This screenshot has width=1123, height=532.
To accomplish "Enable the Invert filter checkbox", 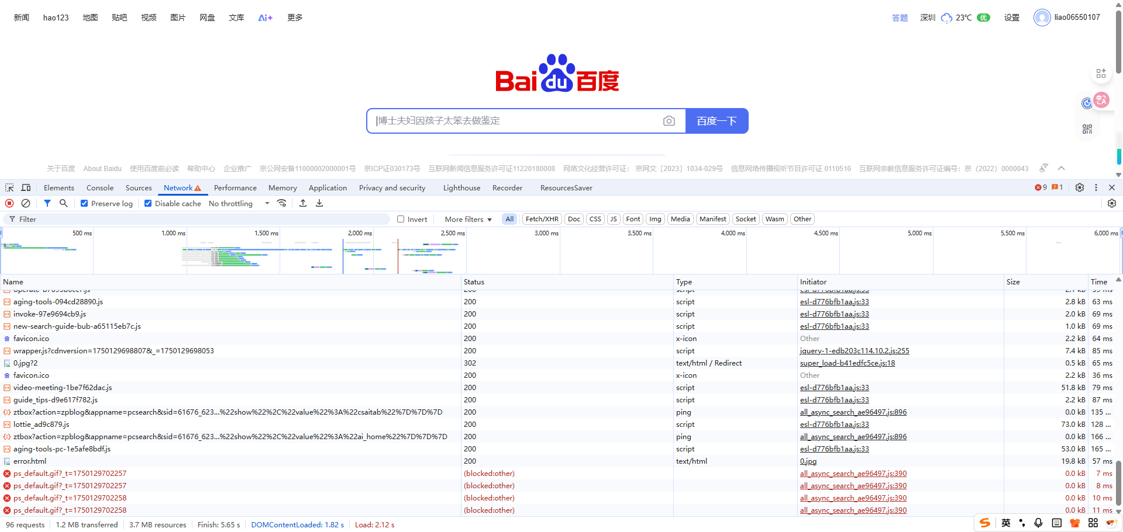I will tap(401, 219).
